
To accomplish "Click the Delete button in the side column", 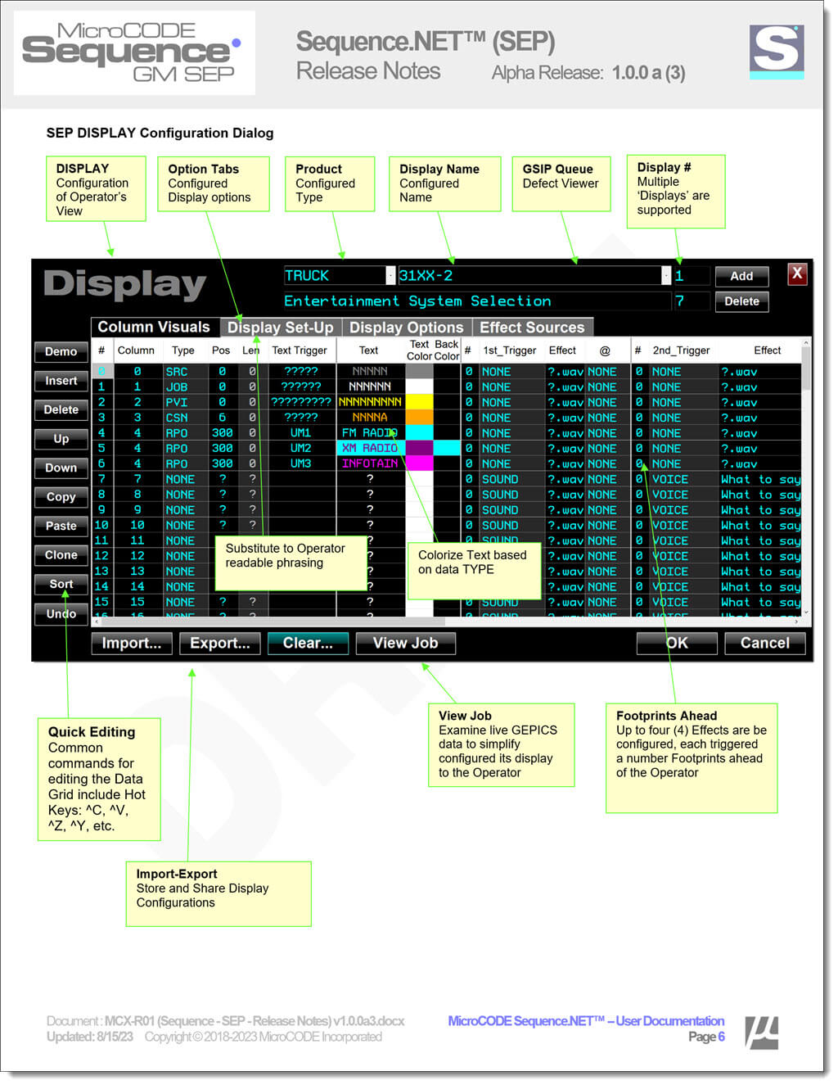I will (x=61, y=409).
